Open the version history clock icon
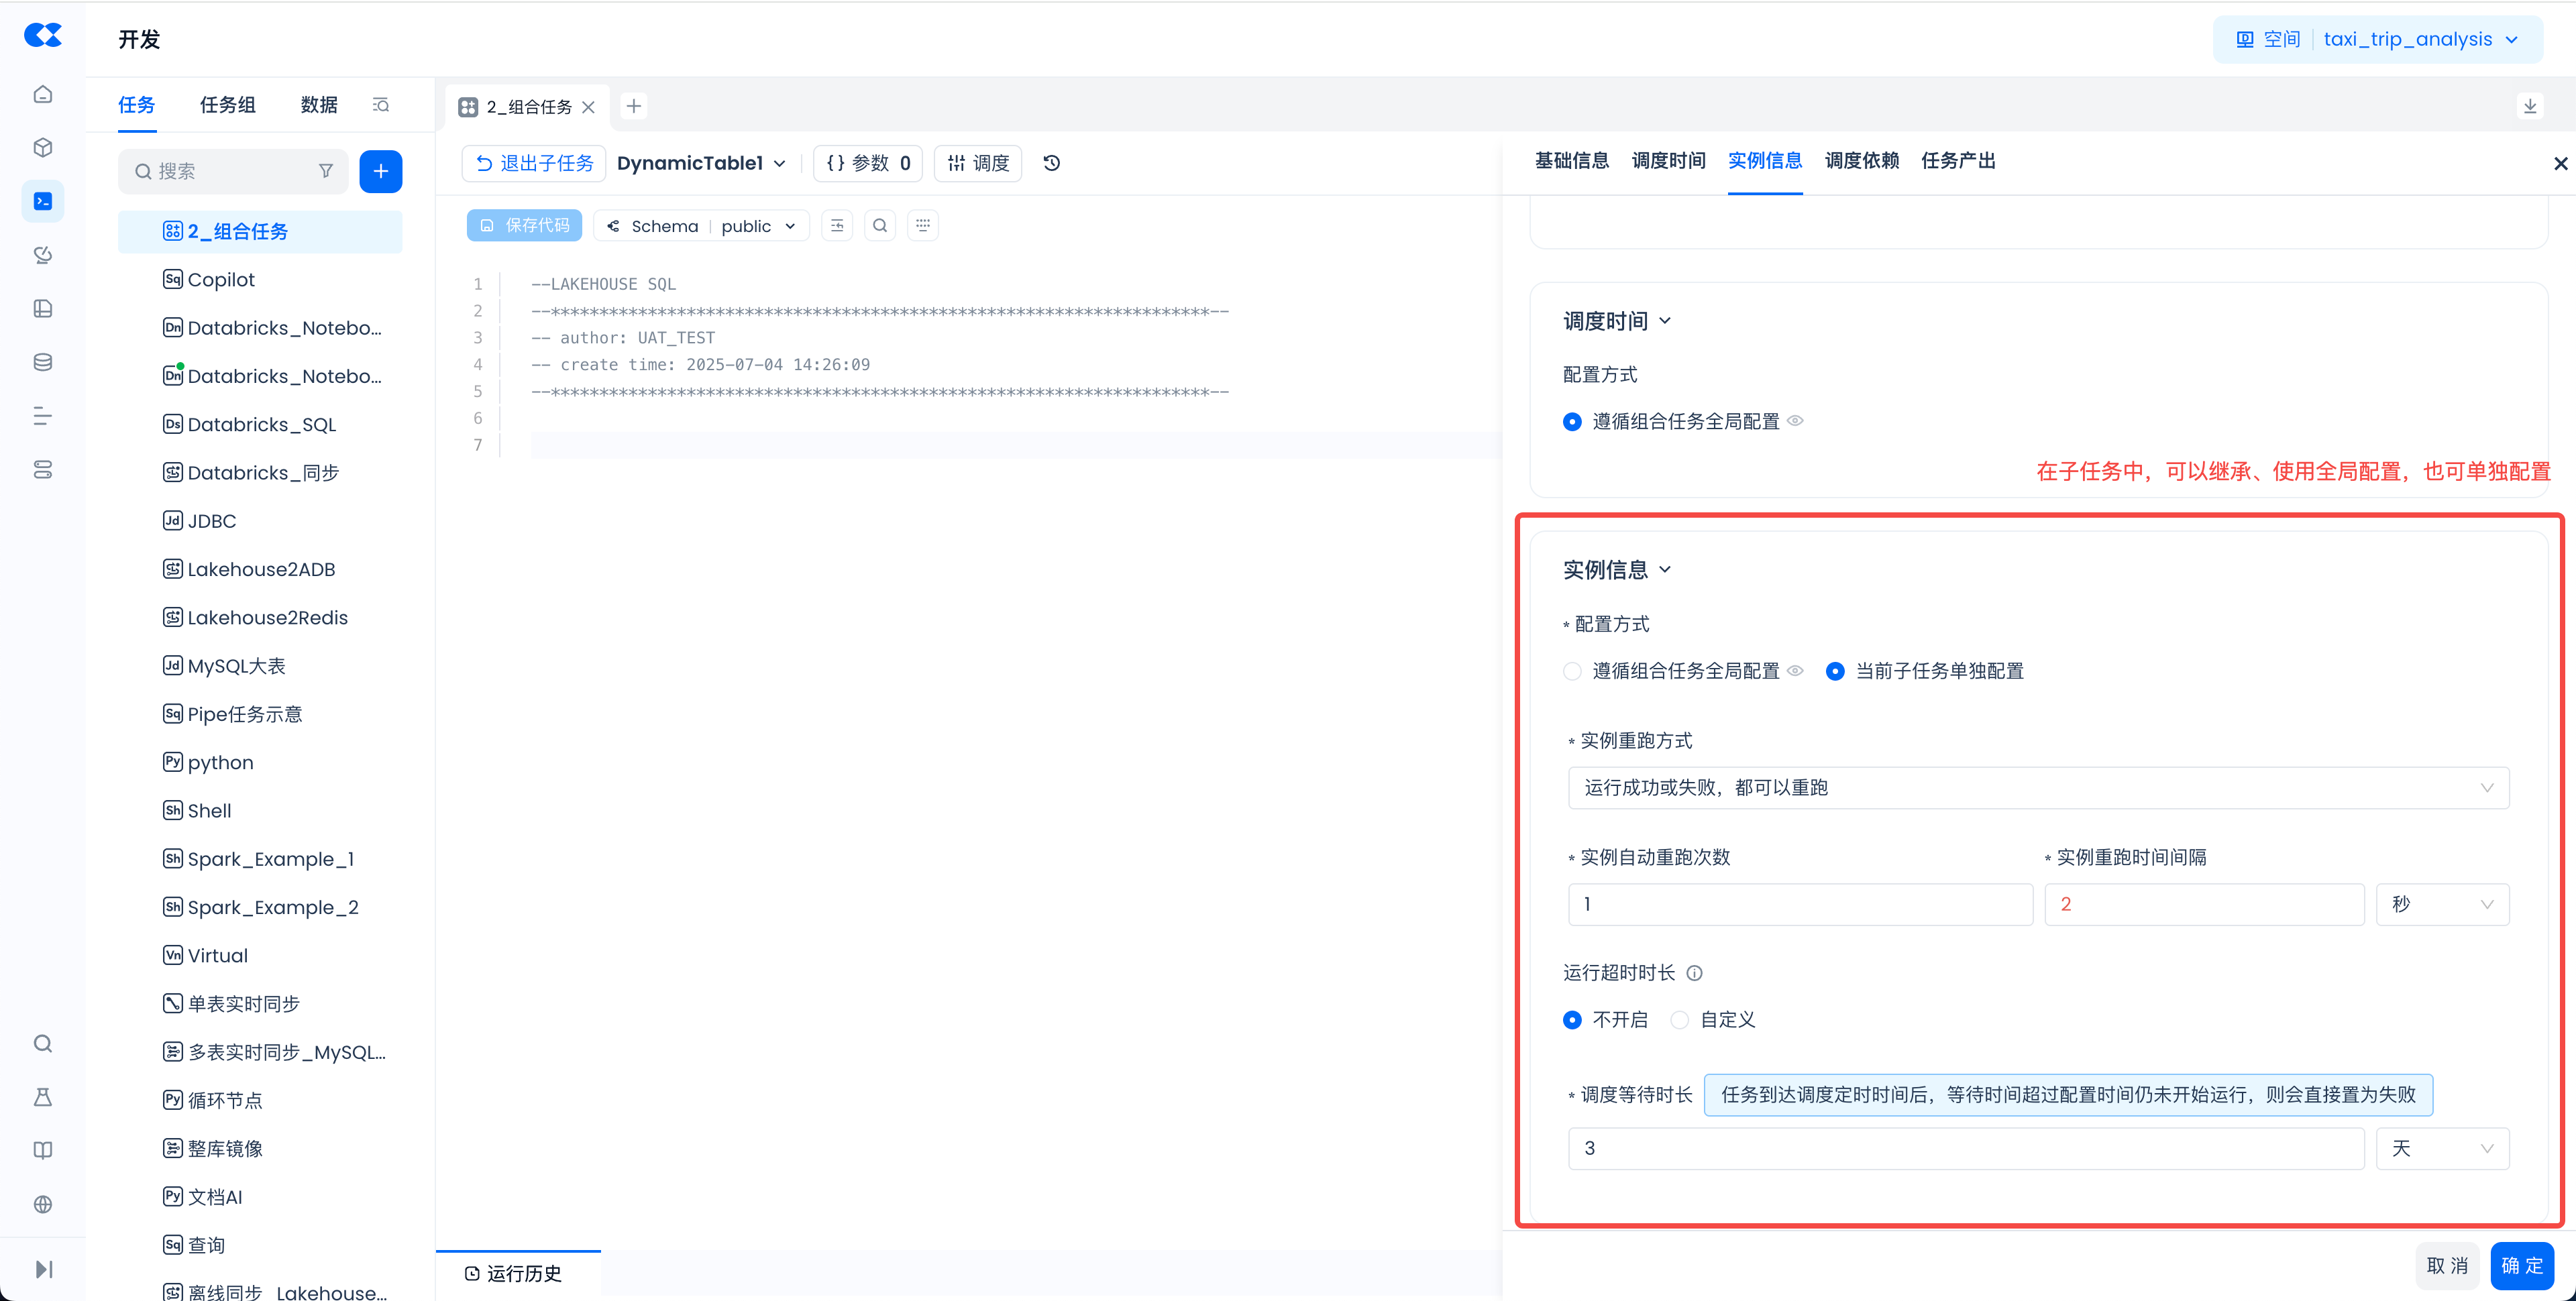 pos(1051,163)
